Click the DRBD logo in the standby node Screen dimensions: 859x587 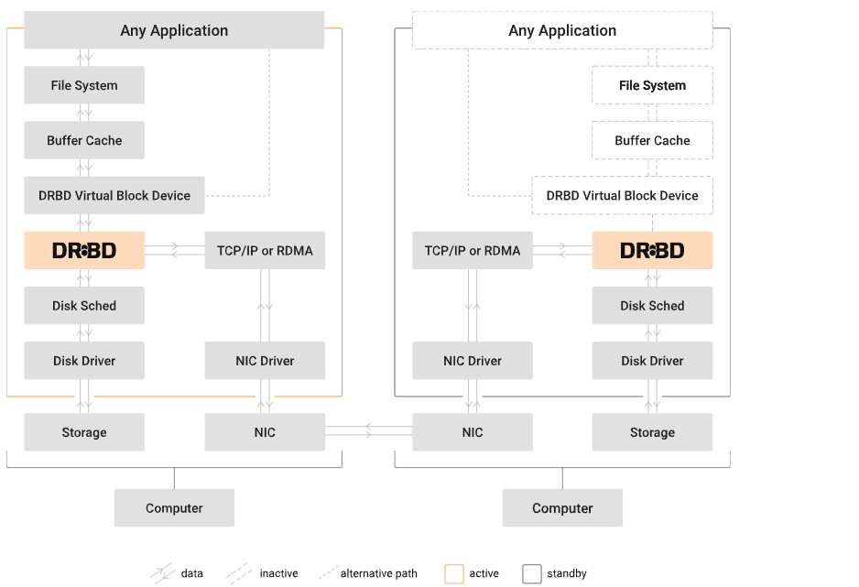[x=652, y=250]
